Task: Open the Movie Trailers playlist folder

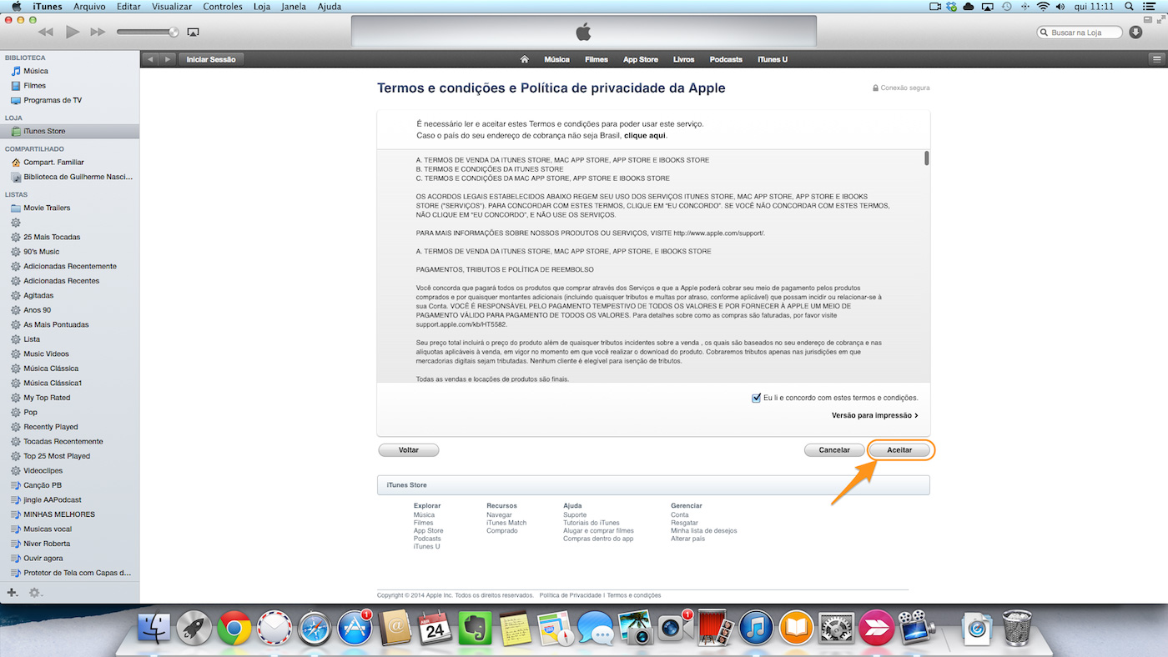Action: point(69,208)
